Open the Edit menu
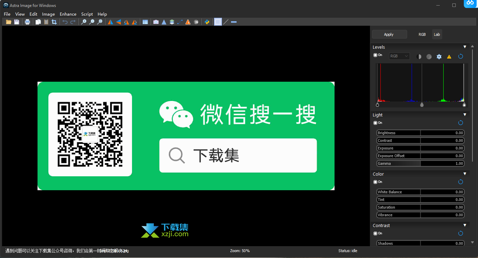Screen dimensions: 478x258 [x=33, y=14]
